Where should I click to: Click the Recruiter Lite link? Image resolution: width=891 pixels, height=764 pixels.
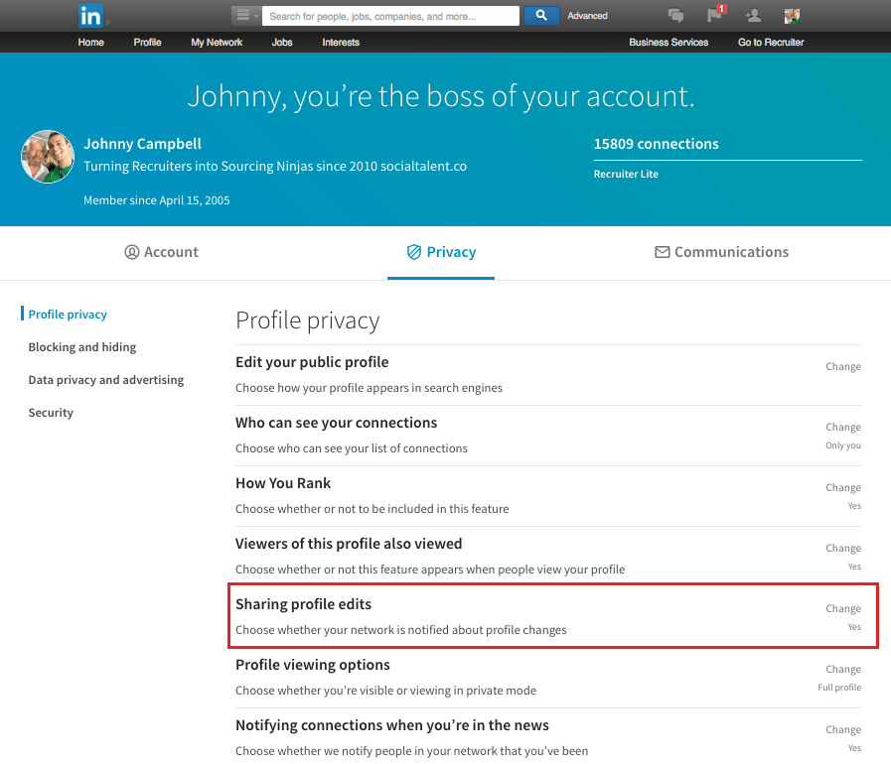pyautogui.click(x=626, y=175)
